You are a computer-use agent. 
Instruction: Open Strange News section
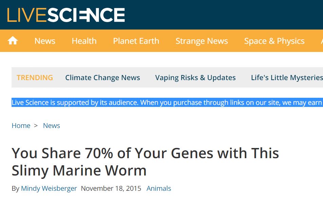click(x=202, y=41)
